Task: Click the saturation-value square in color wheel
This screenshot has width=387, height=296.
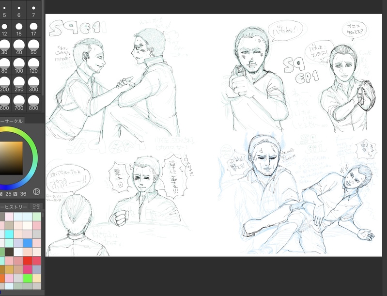Action: click(x=11, y=158)
